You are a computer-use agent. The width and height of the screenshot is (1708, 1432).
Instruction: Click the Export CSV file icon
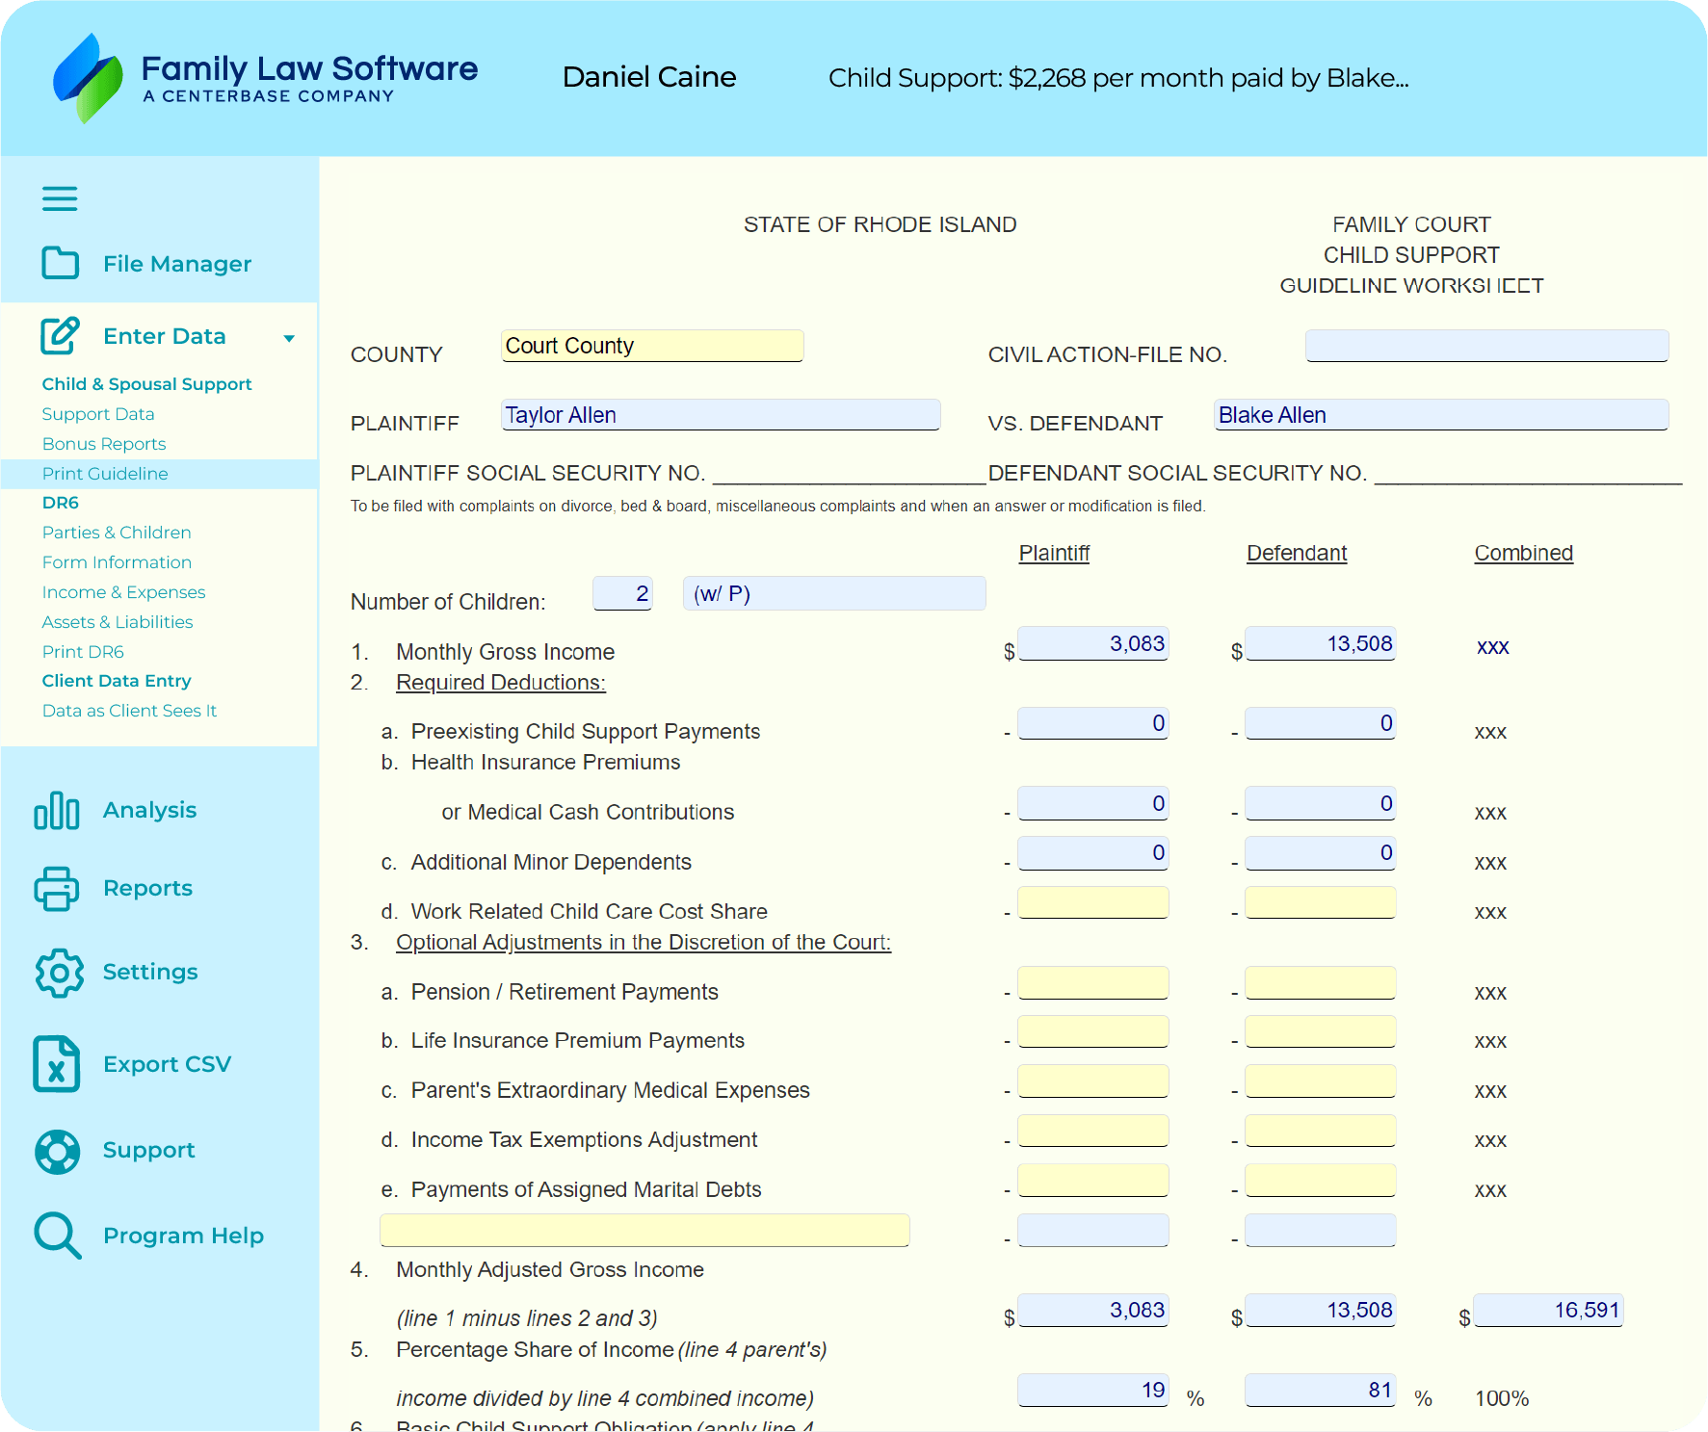point(57,1064)
